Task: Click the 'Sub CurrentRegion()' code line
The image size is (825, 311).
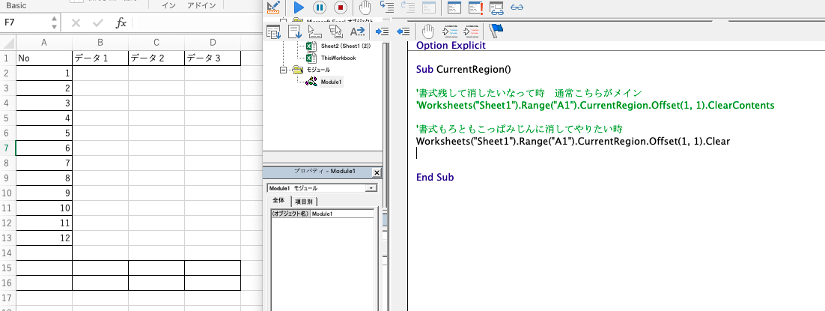Action: [463, 69]
